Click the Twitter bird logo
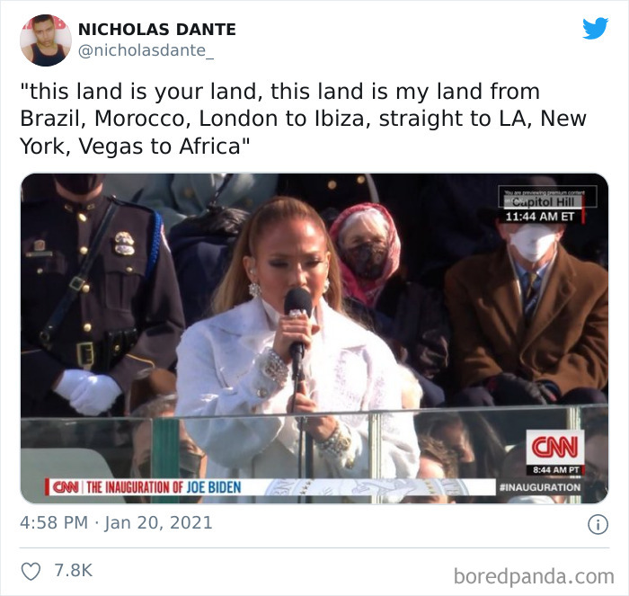 coord(596,28)
